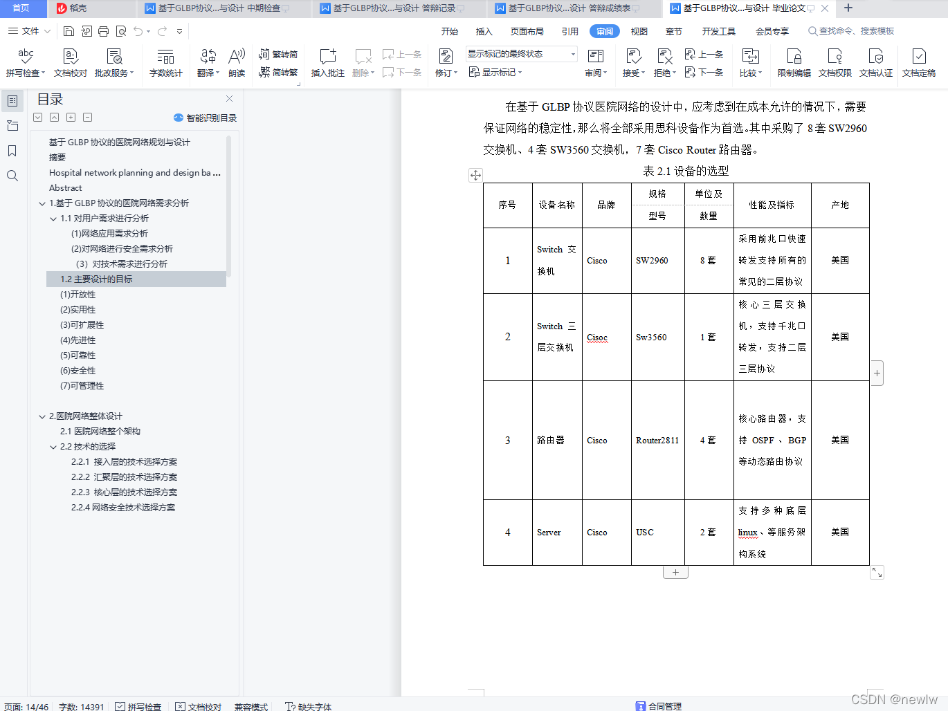Click the 智能识别目录 button
Screen dimensions: 948x711
[204, 117]
